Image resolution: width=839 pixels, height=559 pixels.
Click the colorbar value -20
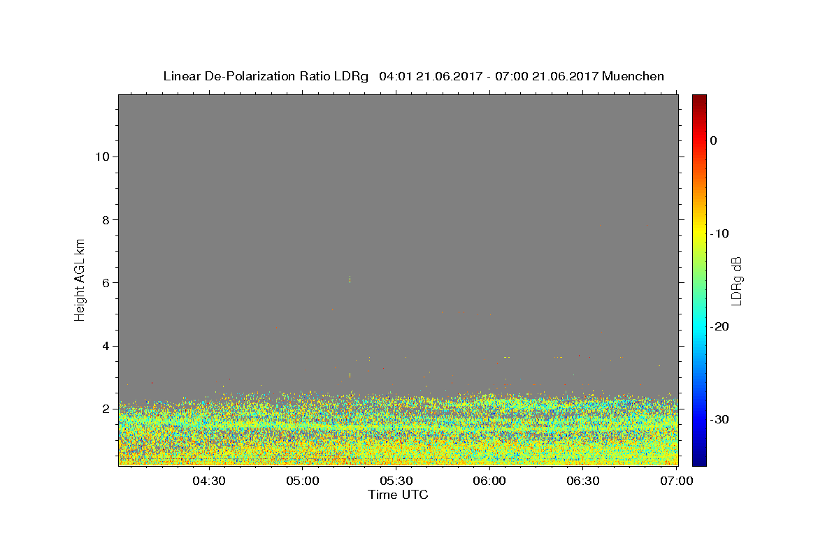[x=719, y=326]
